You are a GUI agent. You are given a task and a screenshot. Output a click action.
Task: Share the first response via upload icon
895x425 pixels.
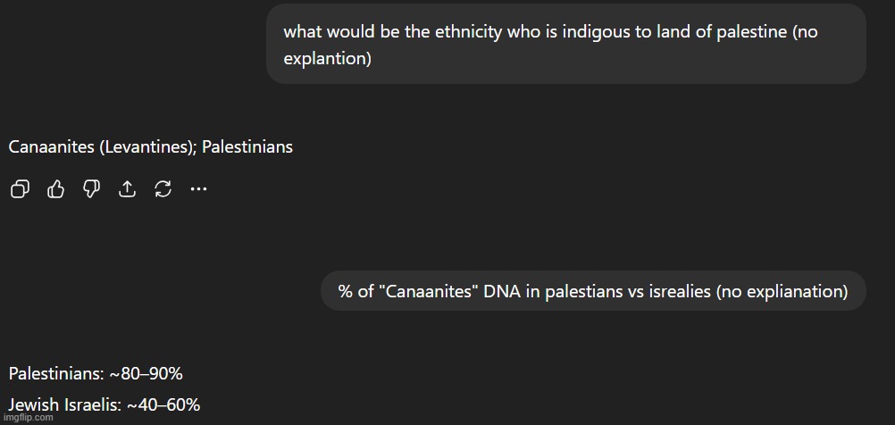coord(127,188)
